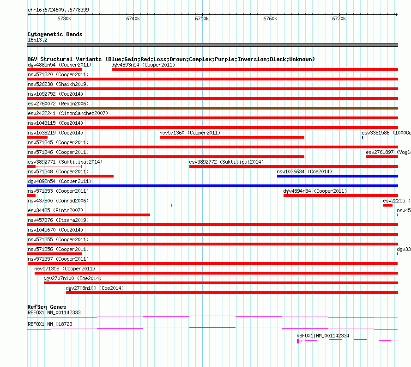Click the short red bar under nsv1038219
411x367 pixels.
[x=37, y=137]
